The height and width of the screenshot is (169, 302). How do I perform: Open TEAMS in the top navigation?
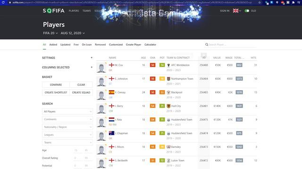[x=86, y=11]
